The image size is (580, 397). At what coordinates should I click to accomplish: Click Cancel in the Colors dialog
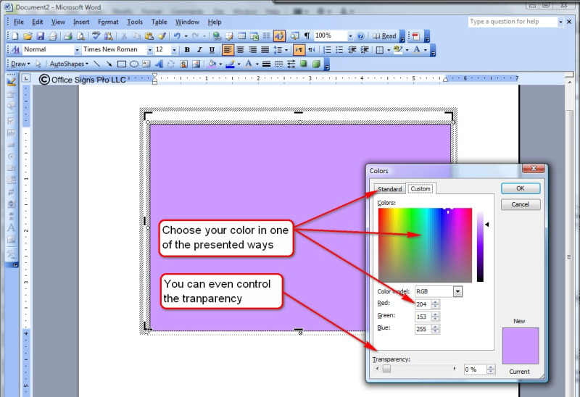click(x=520, y=204)
